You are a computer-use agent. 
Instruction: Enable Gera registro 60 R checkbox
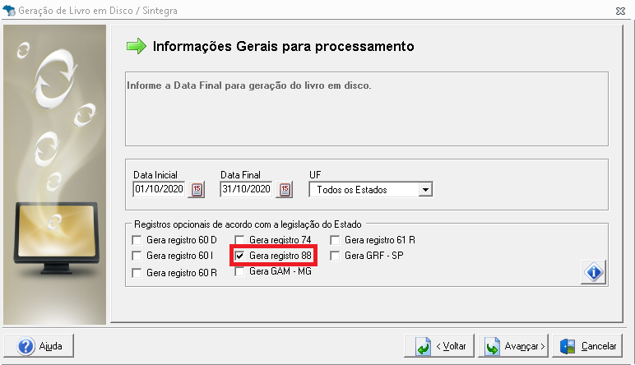(x=137, y=273)
